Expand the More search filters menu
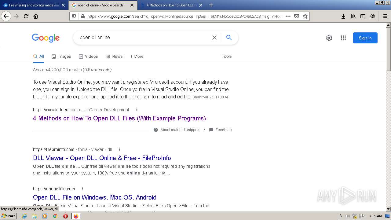The height and width of the screenshot is (220, 391). 137,56
